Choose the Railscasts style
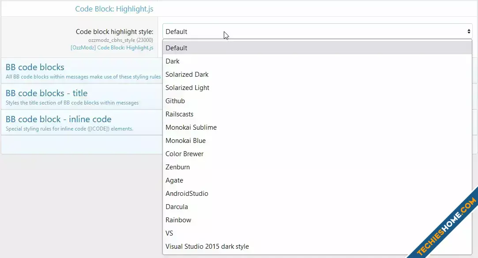Viewport: 478px width, 258px height. [317, 114]
